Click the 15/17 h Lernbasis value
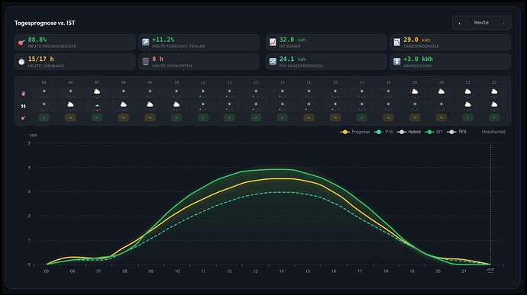Image resolution: width=527 pixels, height=295 pixels. [x=40, y=59]
